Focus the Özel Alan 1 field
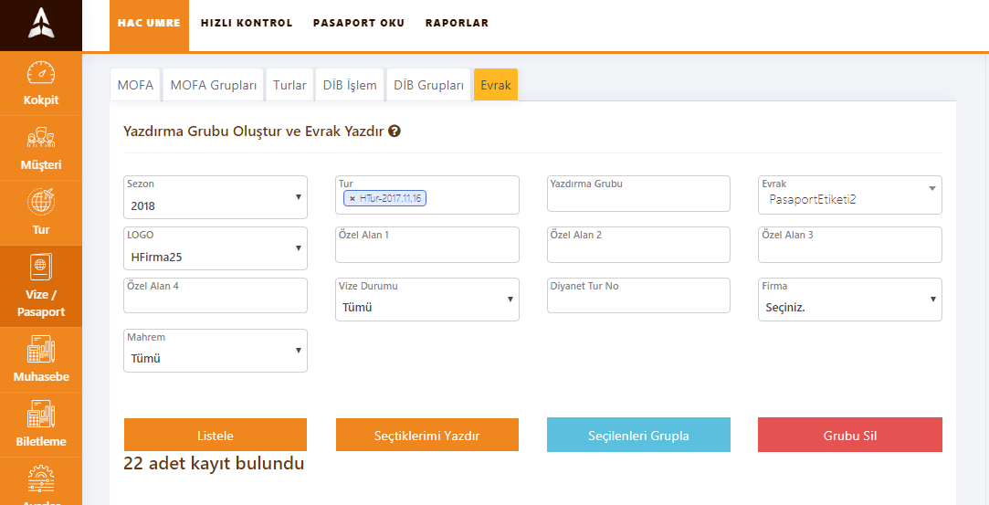 tap(427, 245)
